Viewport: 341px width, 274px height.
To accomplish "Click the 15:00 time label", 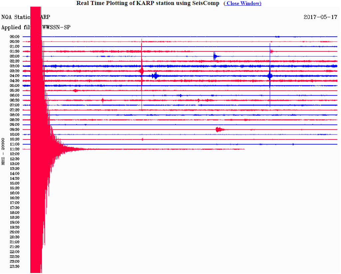I will 14,183.
